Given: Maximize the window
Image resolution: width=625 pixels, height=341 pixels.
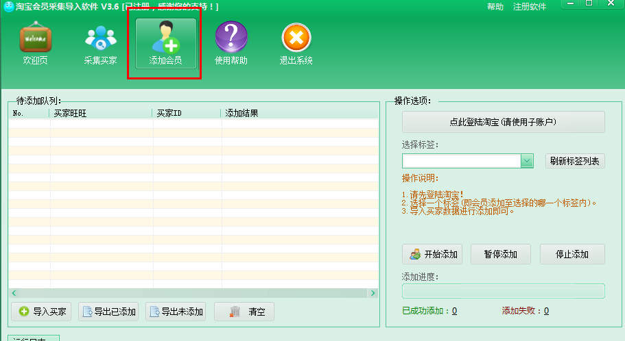Looking at the screenshot, I should click(589, 3).
